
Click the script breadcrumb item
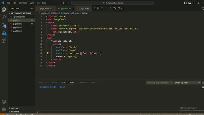tap(76, 13)
